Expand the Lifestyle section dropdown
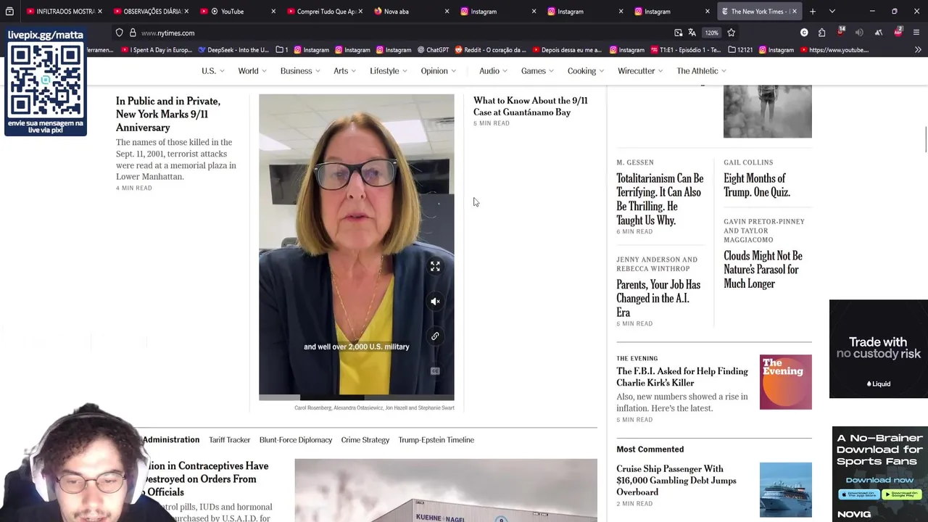Viewport: 928px width, 522px height. pos(389,71)
